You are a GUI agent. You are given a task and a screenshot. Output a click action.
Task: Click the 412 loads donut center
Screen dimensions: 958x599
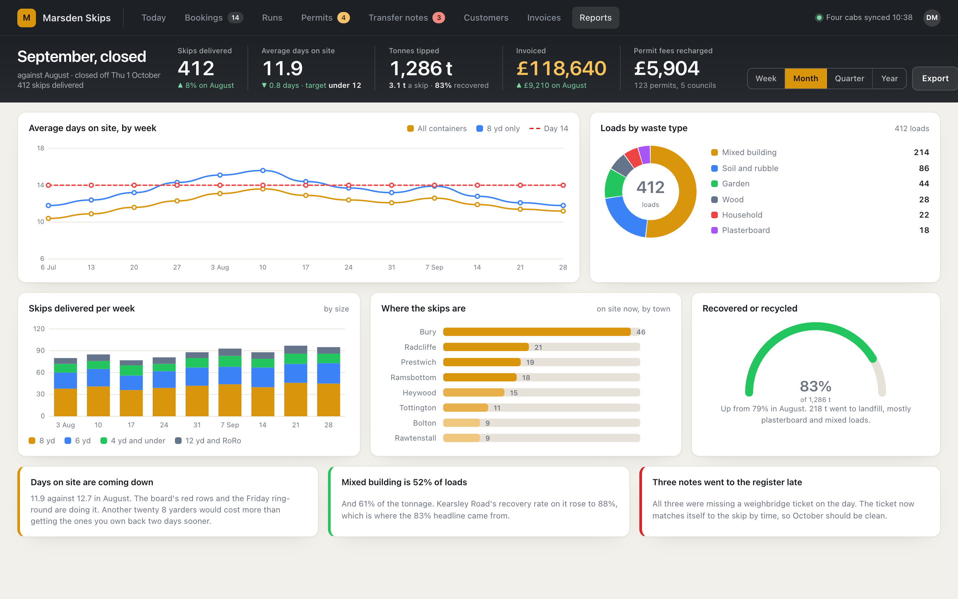pos(650,192)
